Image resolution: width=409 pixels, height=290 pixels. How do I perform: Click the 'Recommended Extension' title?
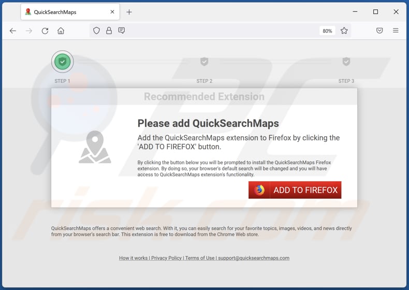pyautogui.click(x=204, y=96)
